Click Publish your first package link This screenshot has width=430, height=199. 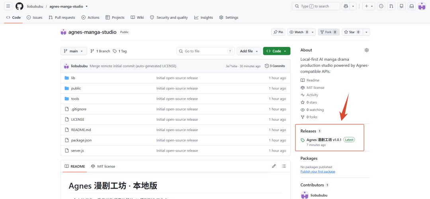[x=318, y=172]
